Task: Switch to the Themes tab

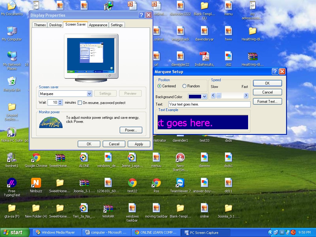Action: [x=40, y=25]
